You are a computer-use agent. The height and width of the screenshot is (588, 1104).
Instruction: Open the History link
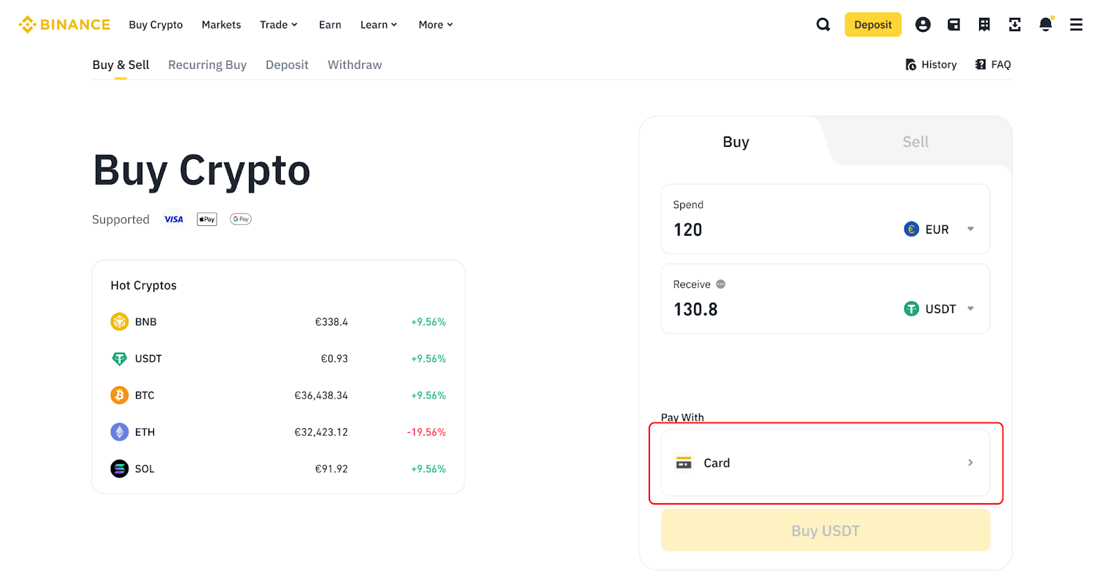click(x=931, y=65)
